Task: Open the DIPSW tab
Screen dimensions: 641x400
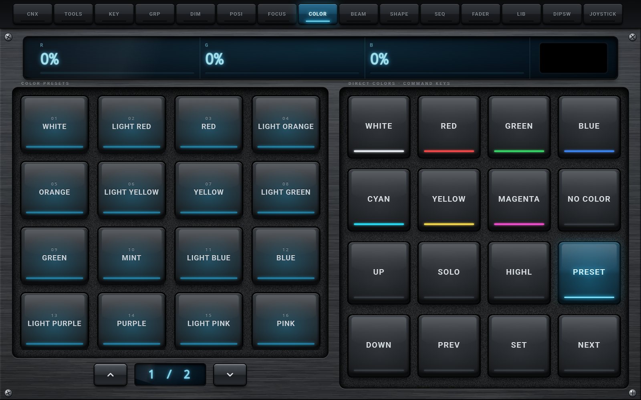Action: pyautogui.click(x=562, y=14)
